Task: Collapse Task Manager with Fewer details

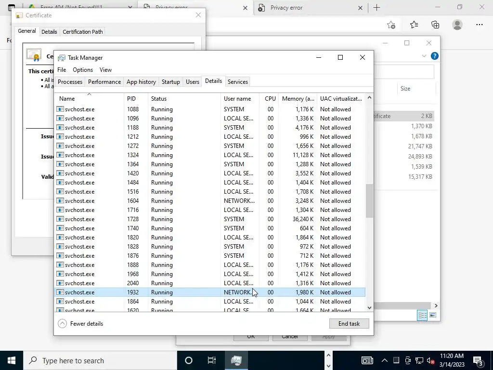Action: point(81,323)
